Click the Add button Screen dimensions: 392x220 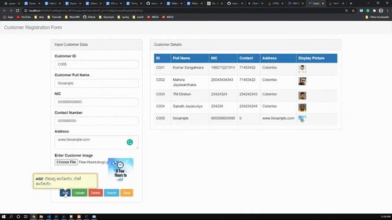pos(65,193)
